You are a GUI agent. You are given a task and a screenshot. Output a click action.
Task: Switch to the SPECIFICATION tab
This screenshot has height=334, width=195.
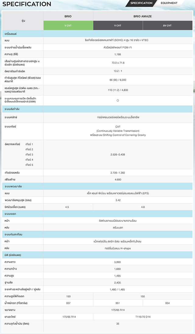141,3
